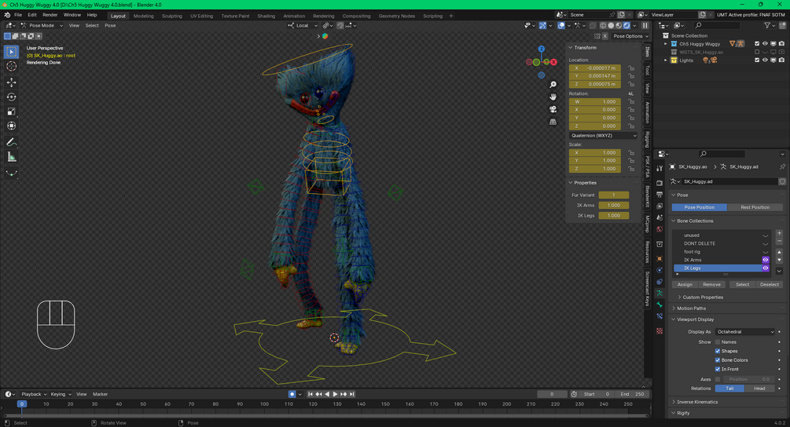
Task: Click Pose Position button
Action: (700, 207)
